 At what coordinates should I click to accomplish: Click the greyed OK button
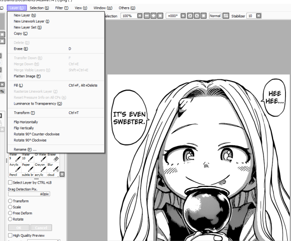click(x=19, y=228)
